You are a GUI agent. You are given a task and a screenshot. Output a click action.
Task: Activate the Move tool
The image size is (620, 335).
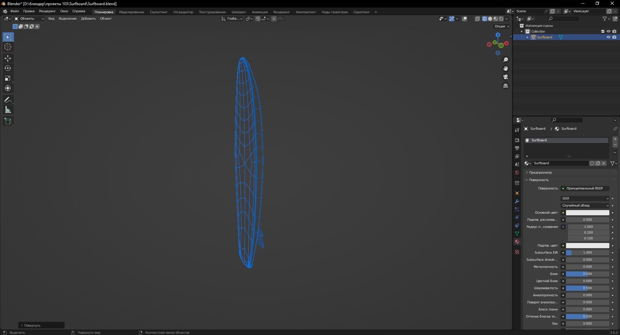click(x=8, y=58)
